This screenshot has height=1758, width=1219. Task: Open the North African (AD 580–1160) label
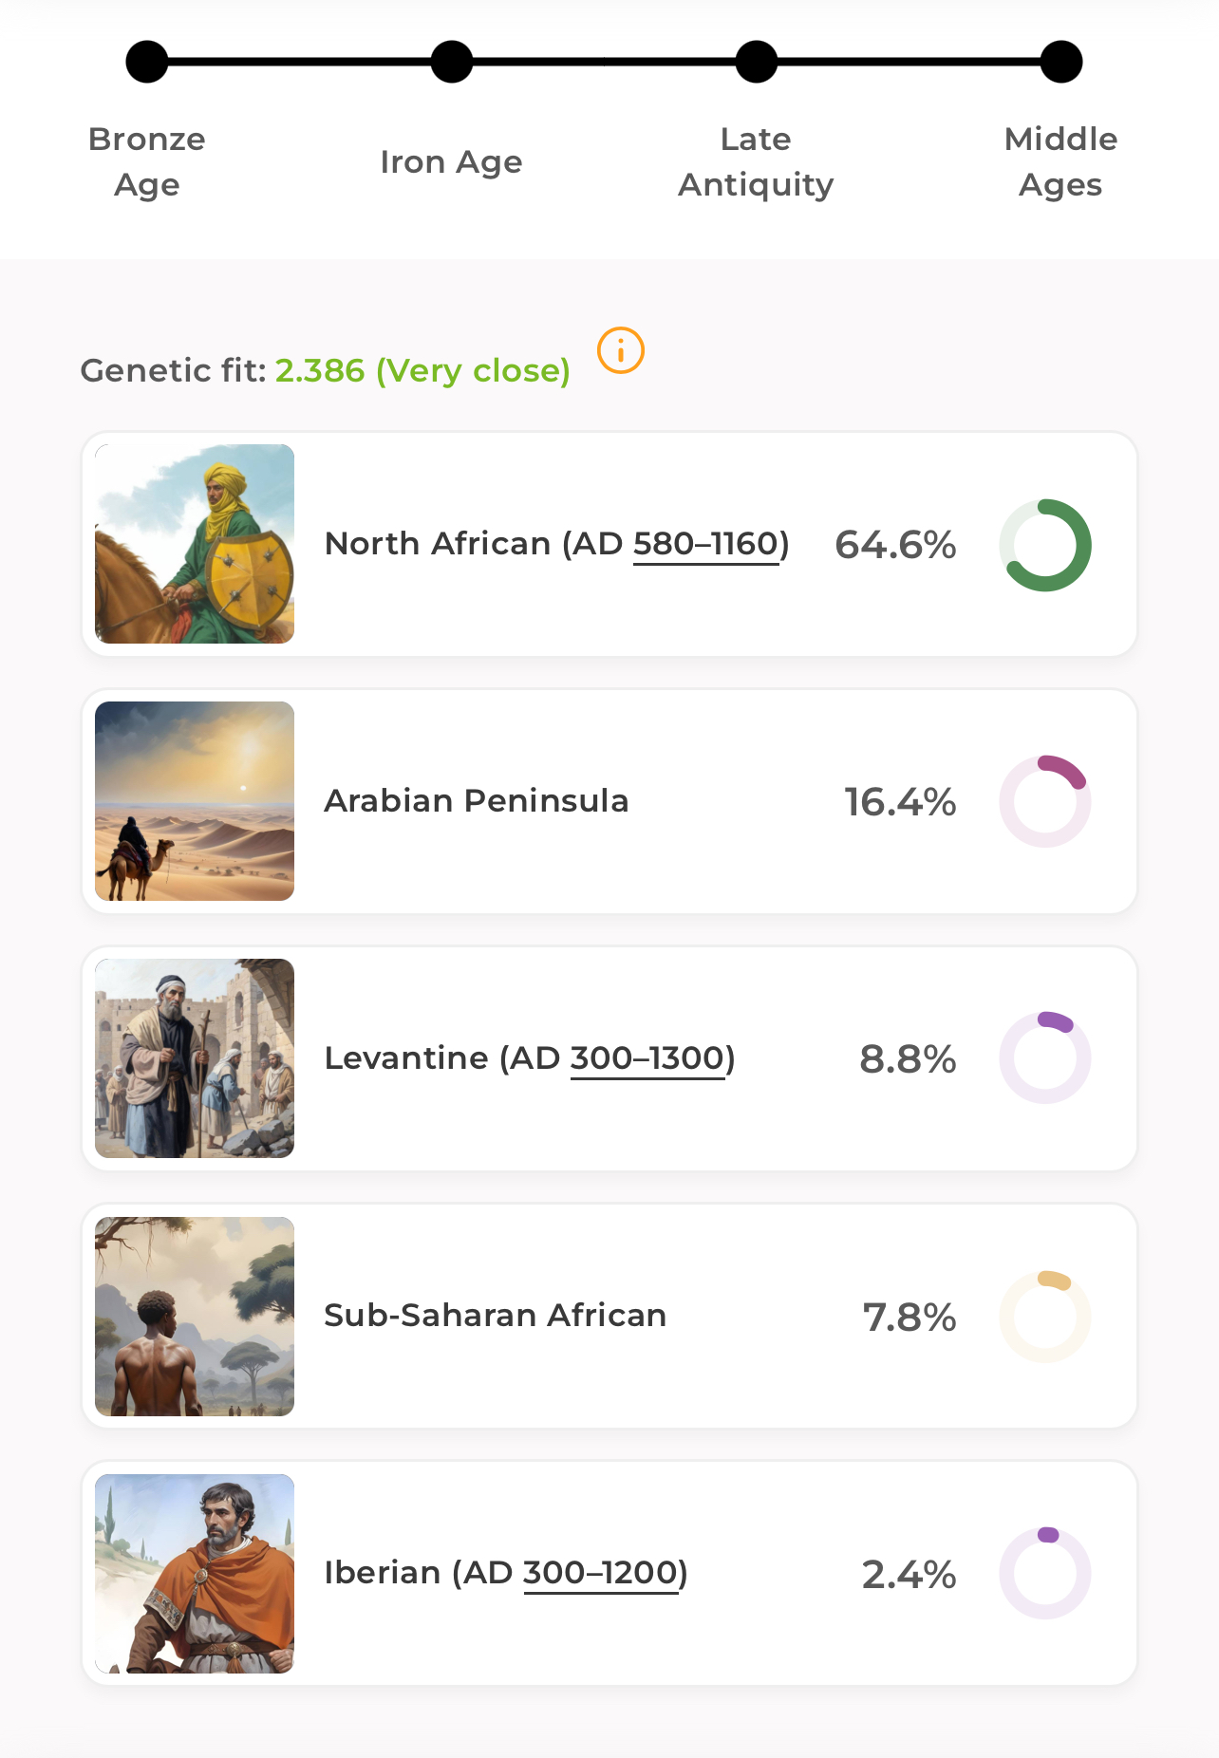click(x=556, y=544)
